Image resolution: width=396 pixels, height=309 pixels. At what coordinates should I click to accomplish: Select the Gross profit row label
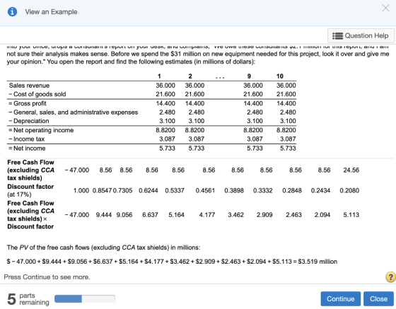click(x=28, y=103)
